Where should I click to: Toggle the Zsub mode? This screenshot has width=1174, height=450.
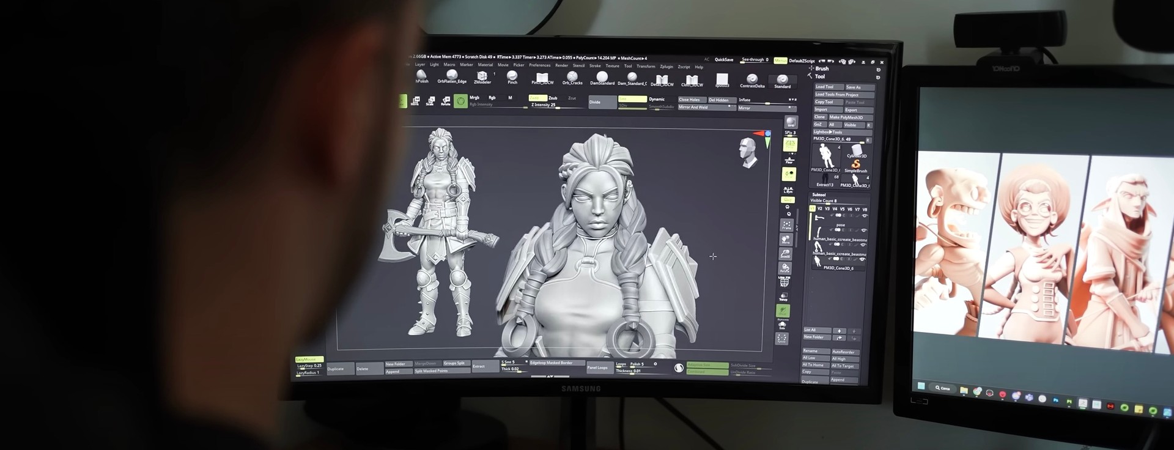[x=553, y=98]
